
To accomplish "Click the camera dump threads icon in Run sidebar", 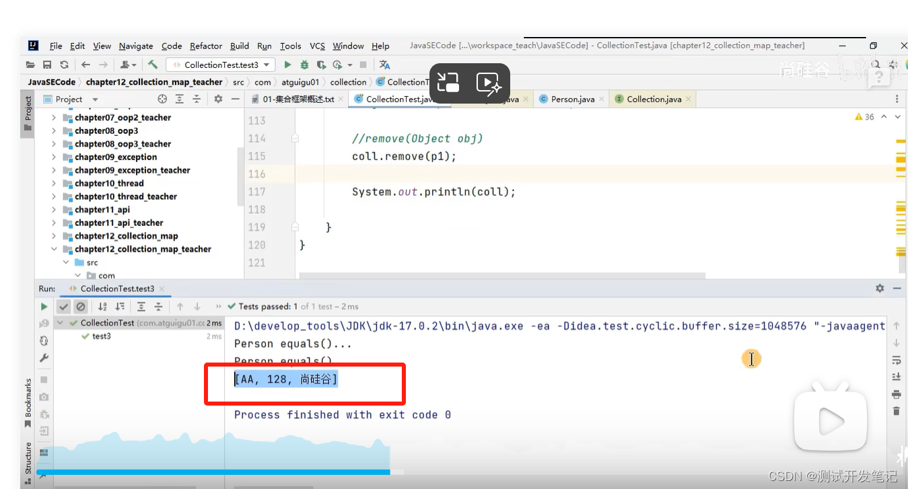I will (x=44, y=397).
